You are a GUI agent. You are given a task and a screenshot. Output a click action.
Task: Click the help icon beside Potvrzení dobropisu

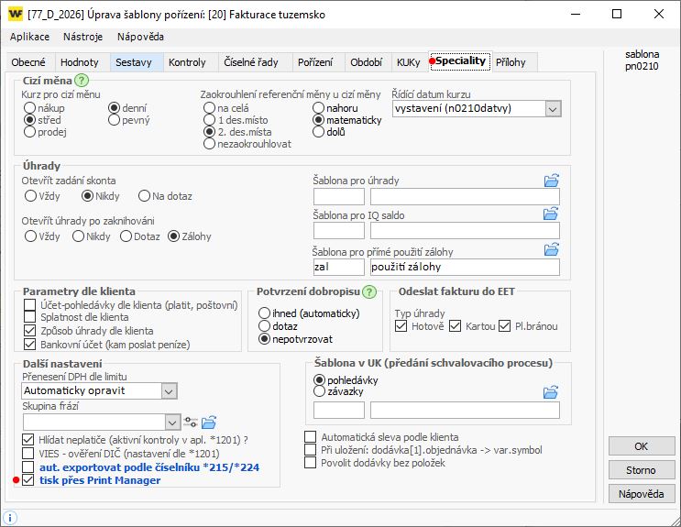pos(369,292)
